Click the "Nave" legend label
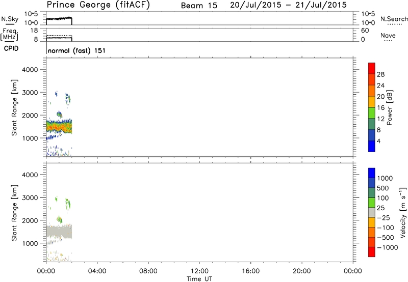 click(x=388, y=36)
